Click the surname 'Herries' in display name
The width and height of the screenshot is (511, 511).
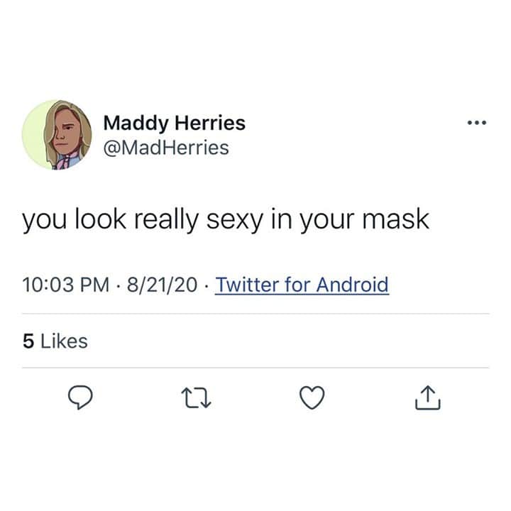(210, 123)
